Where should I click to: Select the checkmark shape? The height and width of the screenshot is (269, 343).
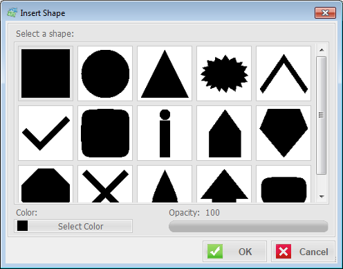(46, 133)
